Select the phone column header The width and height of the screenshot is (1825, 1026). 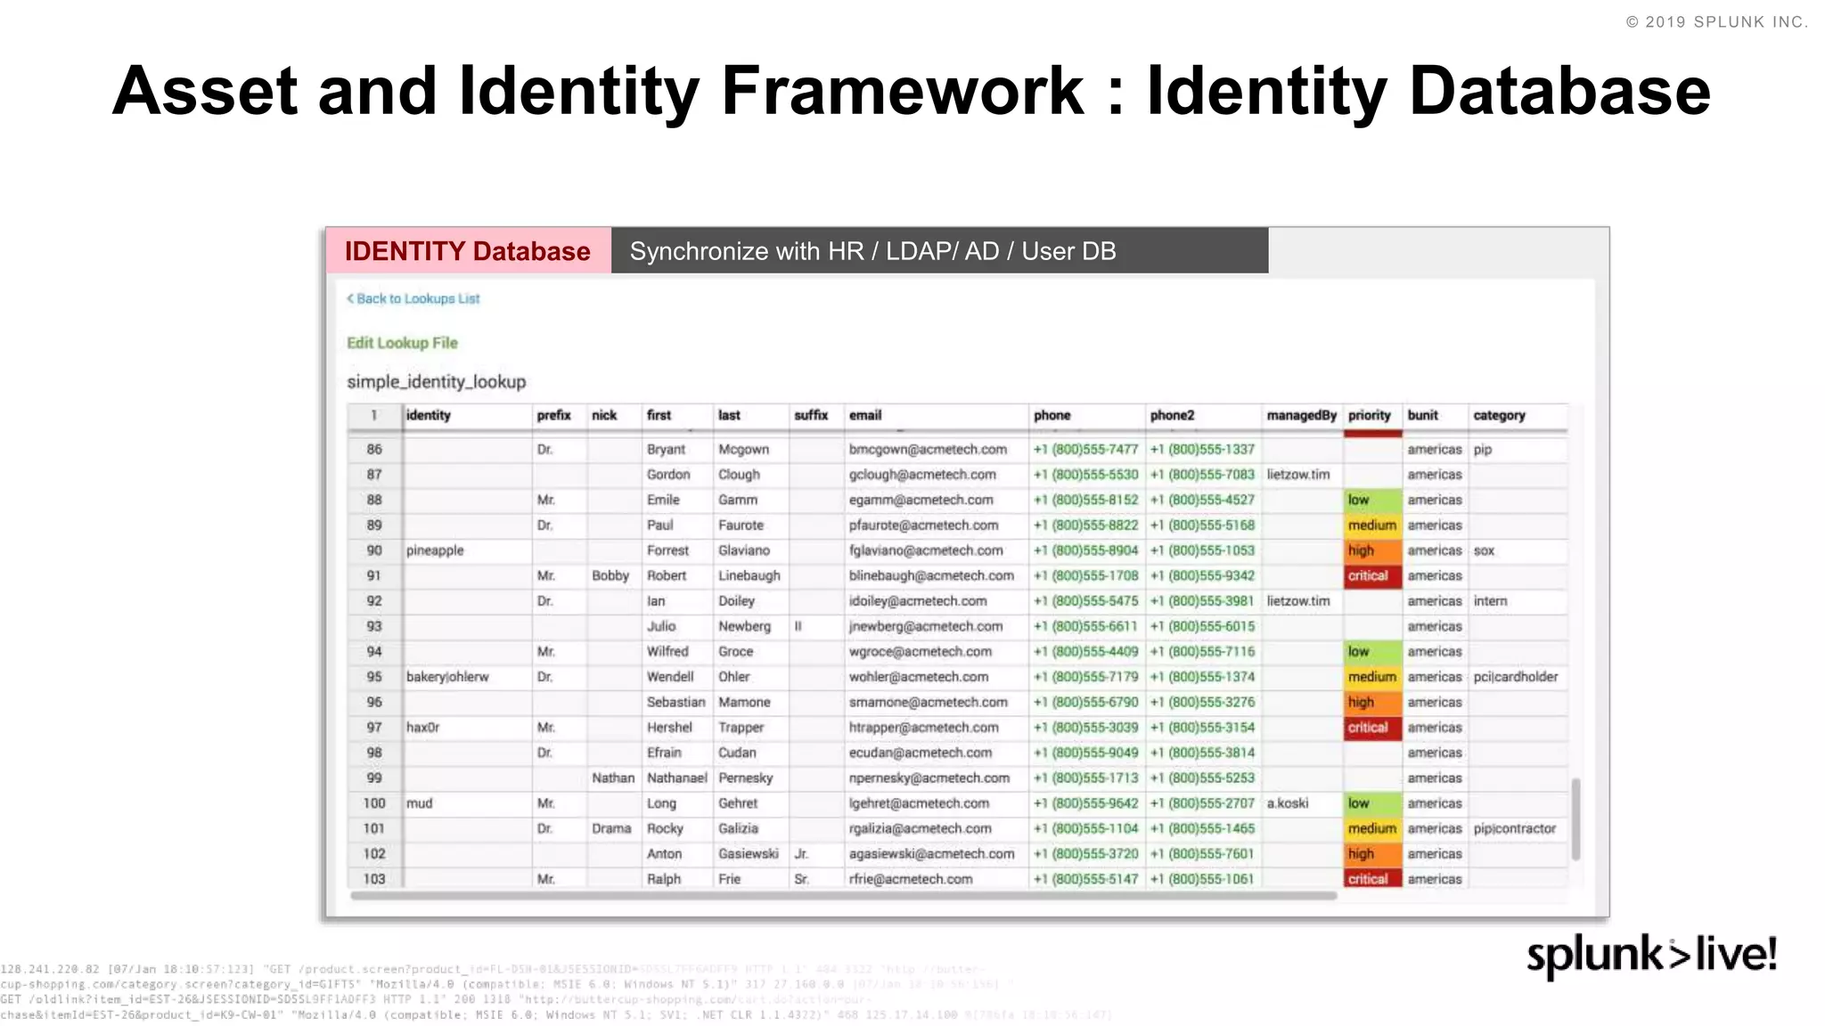(1087, 415)
